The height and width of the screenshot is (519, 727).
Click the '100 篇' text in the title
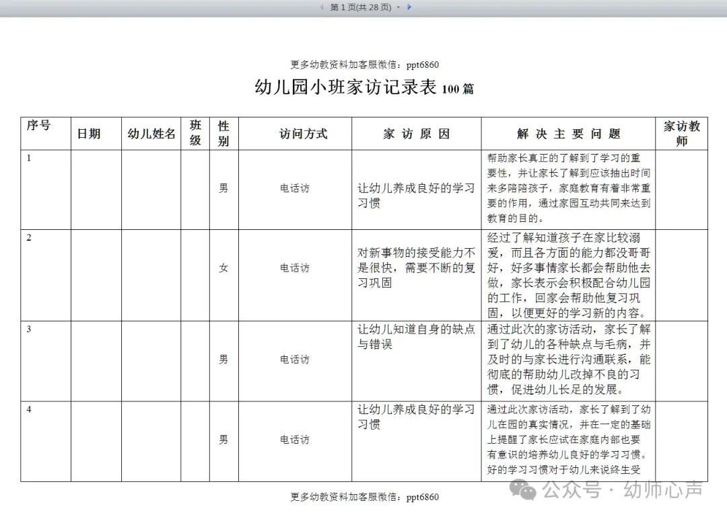click(x=458, y=89)
